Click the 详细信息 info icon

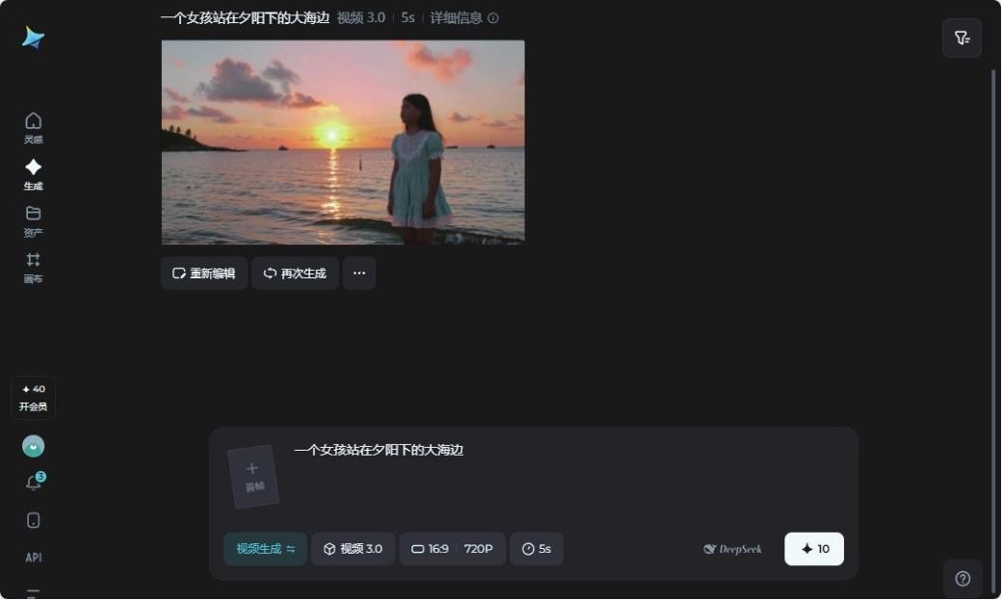click(493, 18)
